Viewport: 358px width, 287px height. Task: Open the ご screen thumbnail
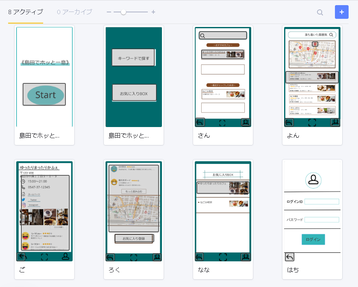coord(44,219)
